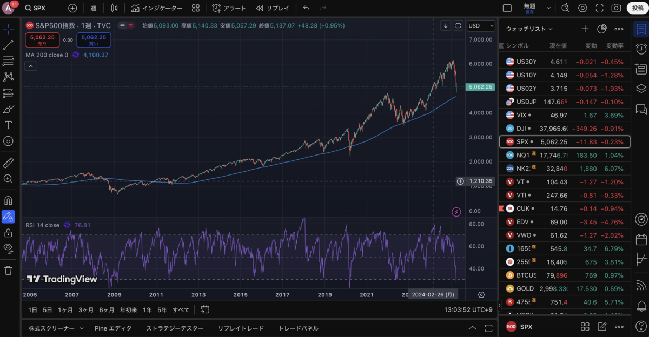
Task: Open the emoji icons tool
Action: click(x=8, y=141)
